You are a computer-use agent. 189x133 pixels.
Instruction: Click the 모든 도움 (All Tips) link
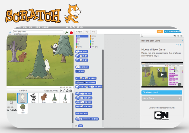click(x=180, y=36)
